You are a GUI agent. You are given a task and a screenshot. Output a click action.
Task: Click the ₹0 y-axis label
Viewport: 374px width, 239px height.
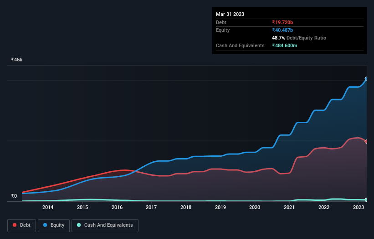[14, 196]
